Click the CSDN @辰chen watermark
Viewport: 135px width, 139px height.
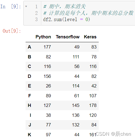click(114, 134)
